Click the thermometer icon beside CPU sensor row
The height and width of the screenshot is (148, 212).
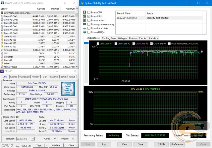(2, 53)
